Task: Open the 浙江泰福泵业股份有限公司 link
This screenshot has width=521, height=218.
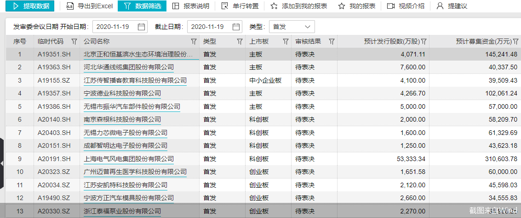Action: tap(122, 211)
